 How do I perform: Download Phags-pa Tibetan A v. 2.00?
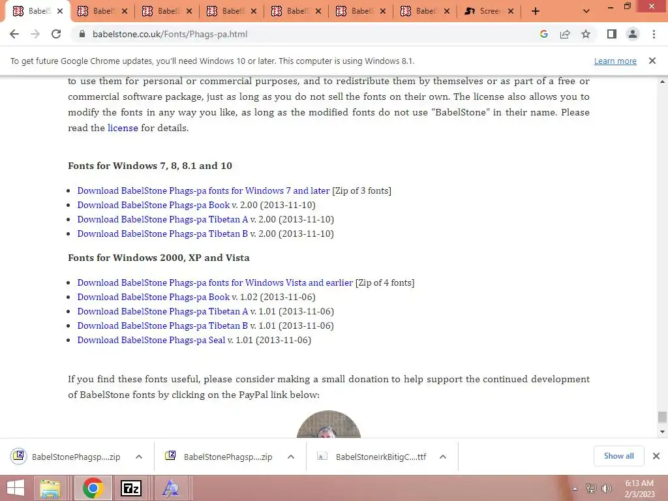pyautogui.click(x=162, y=219)
